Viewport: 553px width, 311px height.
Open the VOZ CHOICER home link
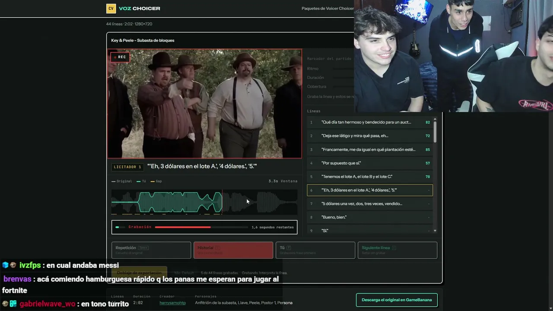point(140,9)
